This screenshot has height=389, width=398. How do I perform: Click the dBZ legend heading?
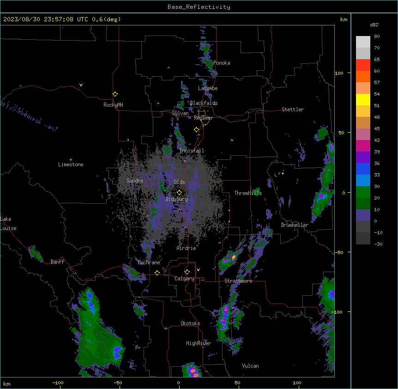[374, 25]
